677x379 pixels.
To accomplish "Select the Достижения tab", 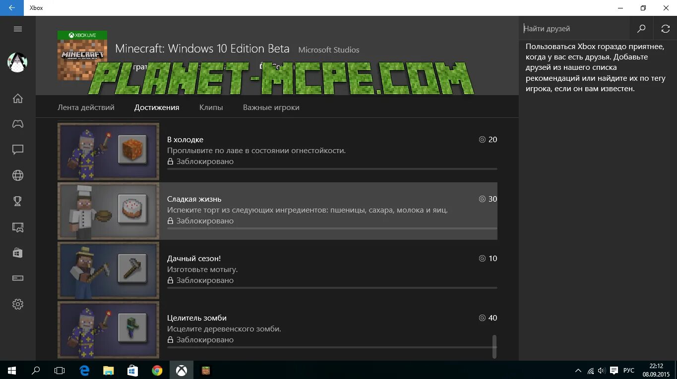I will pyautogui.click(x=157, y=107).
